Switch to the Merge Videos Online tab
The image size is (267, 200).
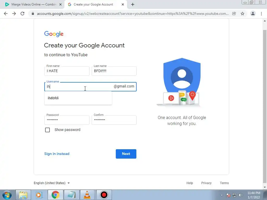click(32, 5)
